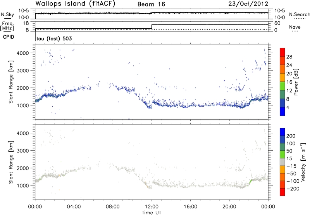Click the red bottom Velocity colorbar segment
310x215 pixels.
[x=282, y=192]
